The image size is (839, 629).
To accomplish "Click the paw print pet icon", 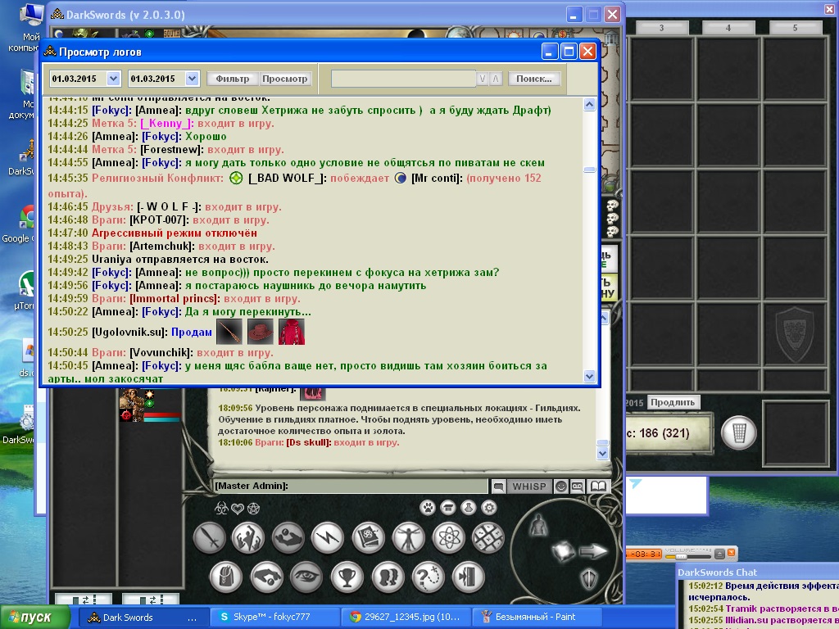I will pyautogui.click(x=428, y=508).
